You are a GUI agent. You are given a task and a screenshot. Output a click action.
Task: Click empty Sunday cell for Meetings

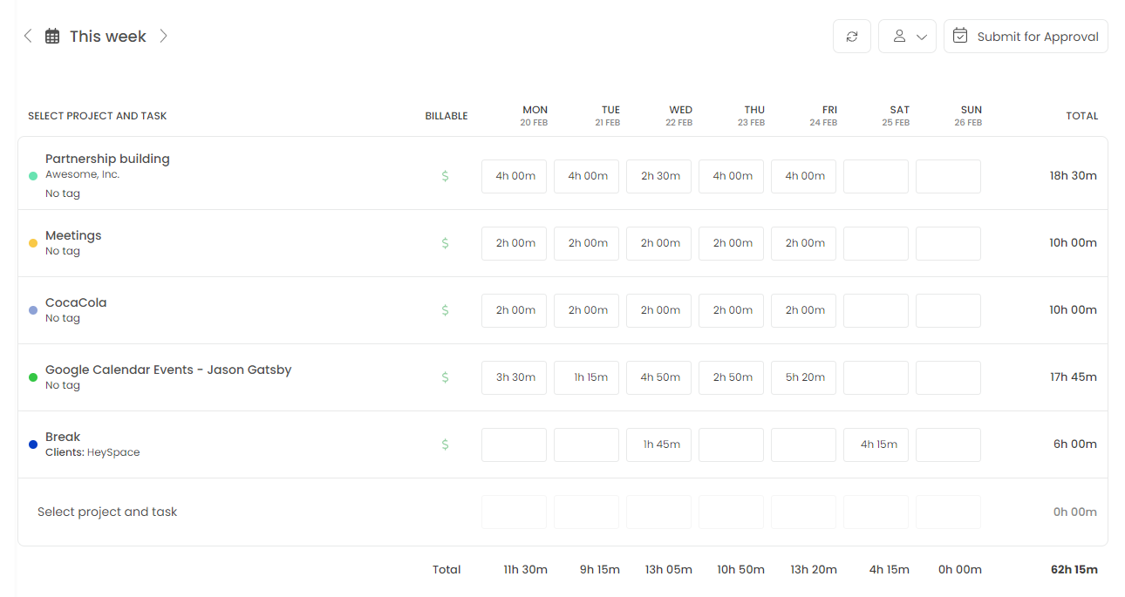click(x=948, y=243)
